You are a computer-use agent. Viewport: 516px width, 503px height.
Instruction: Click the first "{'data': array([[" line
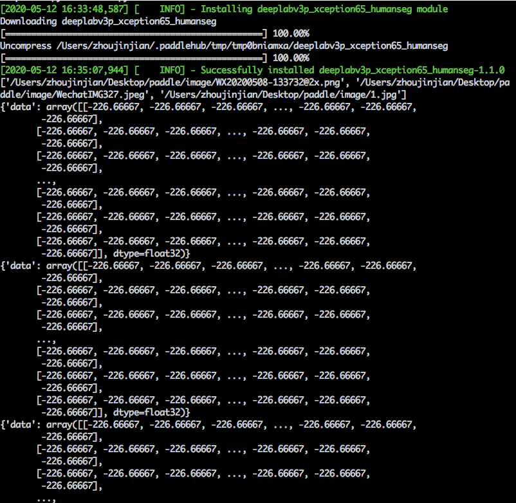pos(208,107)
